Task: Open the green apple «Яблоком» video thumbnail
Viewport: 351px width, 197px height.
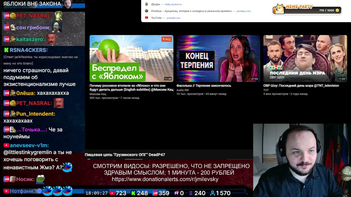Action: pyautogui.click(x=131, y=59)
